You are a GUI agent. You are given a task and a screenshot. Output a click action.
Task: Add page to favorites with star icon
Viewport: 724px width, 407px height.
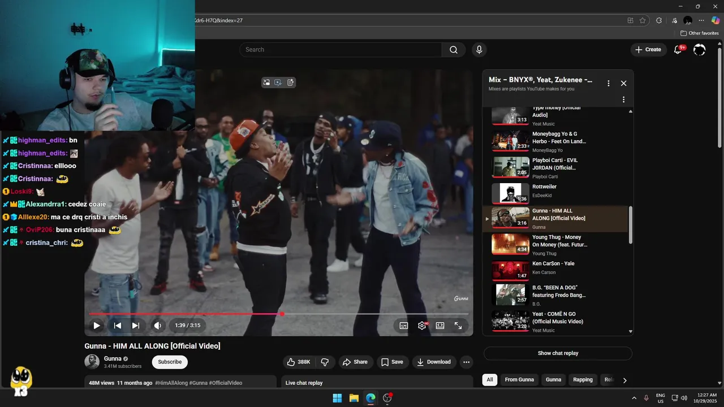click(x=643, y=20)
